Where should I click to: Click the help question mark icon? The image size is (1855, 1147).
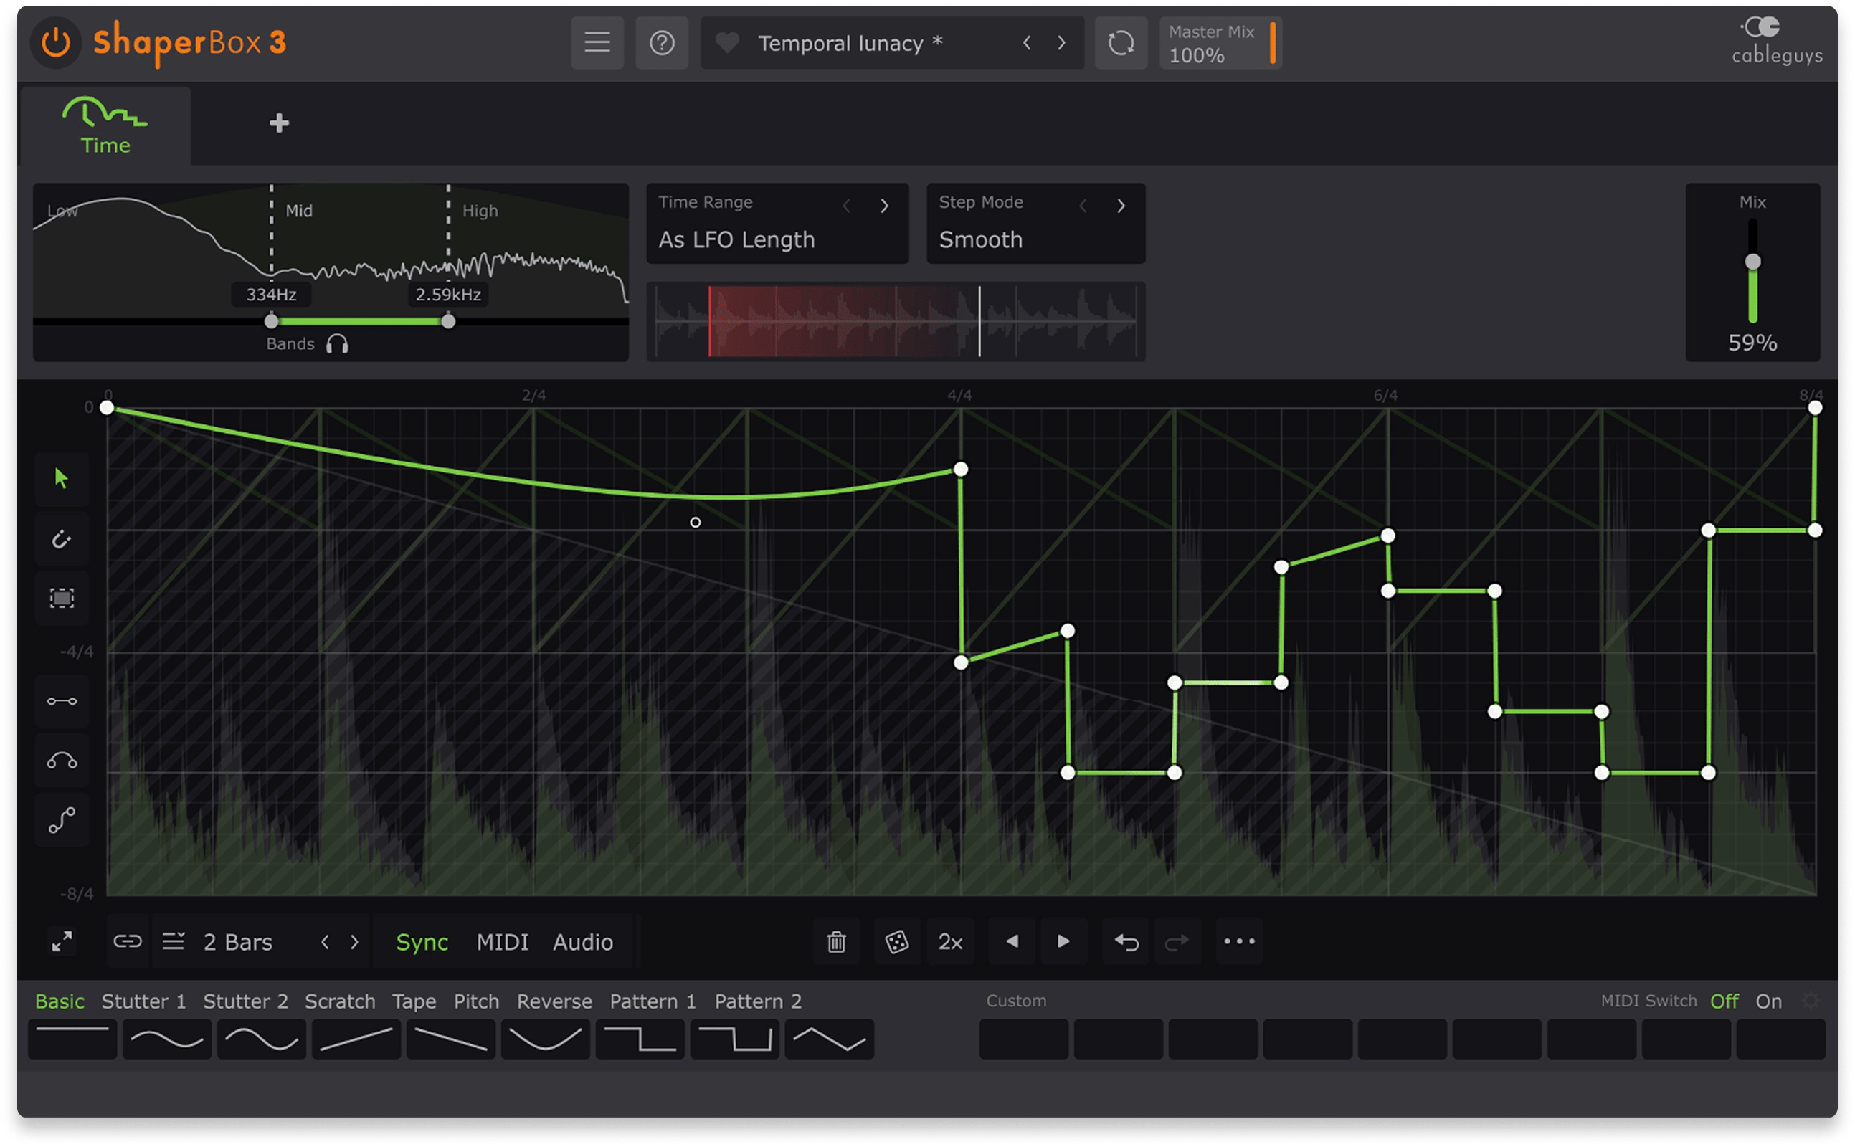point(662,42)
